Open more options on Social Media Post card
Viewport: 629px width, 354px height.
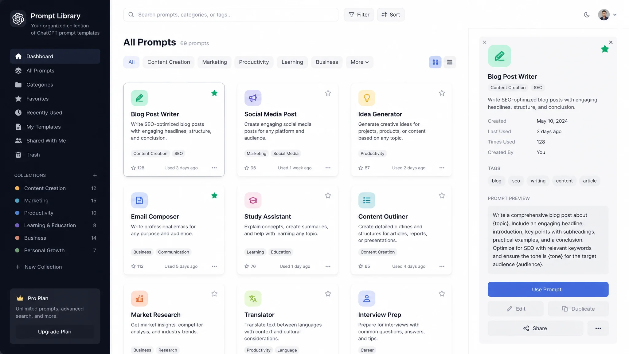click(x=328, y=168)
